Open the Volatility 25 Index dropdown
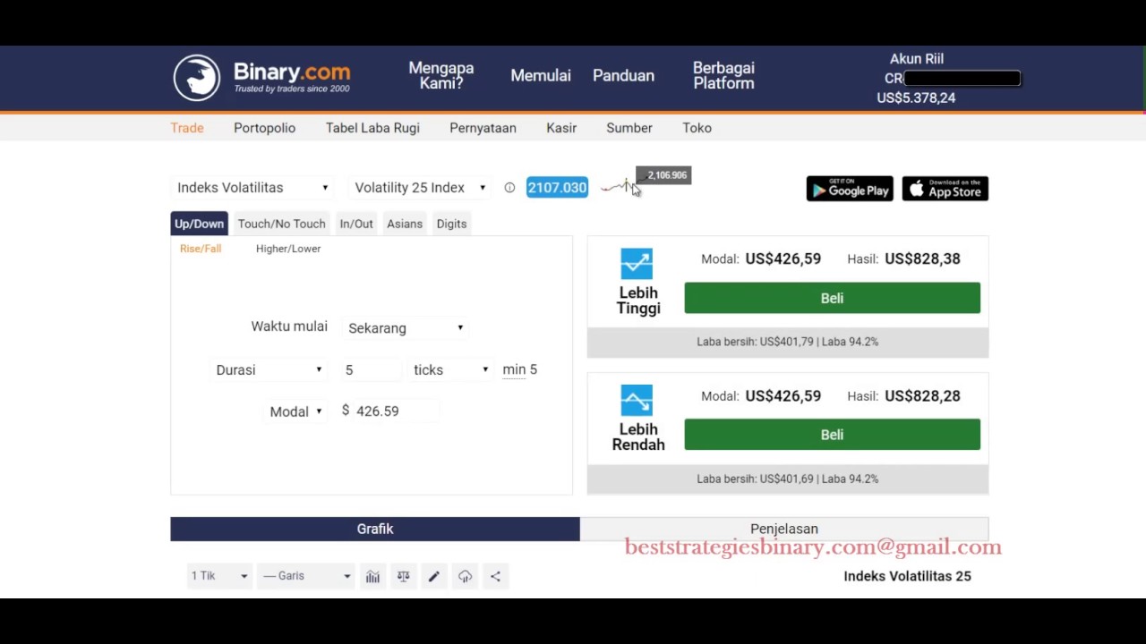 click(x=420, y=188)
